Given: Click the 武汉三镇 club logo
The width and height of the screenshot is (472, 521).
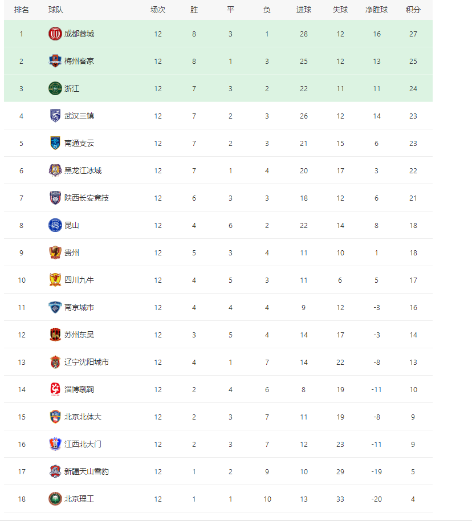Looking at the screenshot, I should pos(55,116).
